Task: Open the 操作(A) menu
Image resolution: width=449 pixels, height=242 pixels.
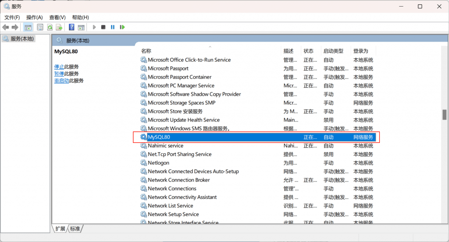Action: click(34, 17)
